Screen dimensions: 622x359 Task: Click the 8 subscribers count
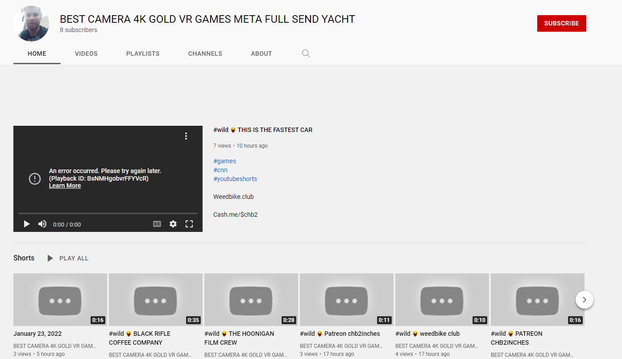point(79,30)
